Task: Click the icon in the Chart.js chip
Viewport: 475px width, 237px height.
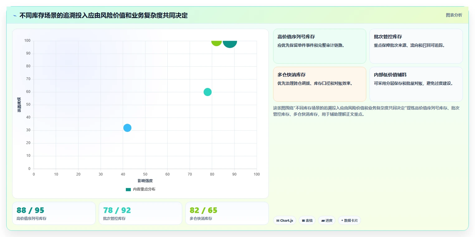Action: (x=278, y=220)
